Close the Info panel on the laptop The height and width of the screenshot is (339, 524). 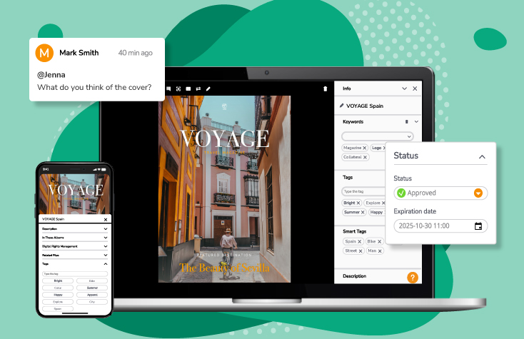pos(415,88)
